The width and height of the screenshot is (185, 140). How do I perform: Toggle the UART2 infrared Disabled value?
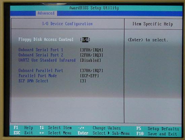pyautogui.click(x=90, y=60)
